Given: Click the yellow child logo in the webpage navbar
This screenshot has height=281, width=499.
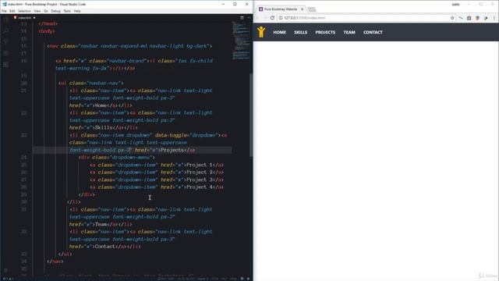Looking at the screenshot, I should point(261,32).
